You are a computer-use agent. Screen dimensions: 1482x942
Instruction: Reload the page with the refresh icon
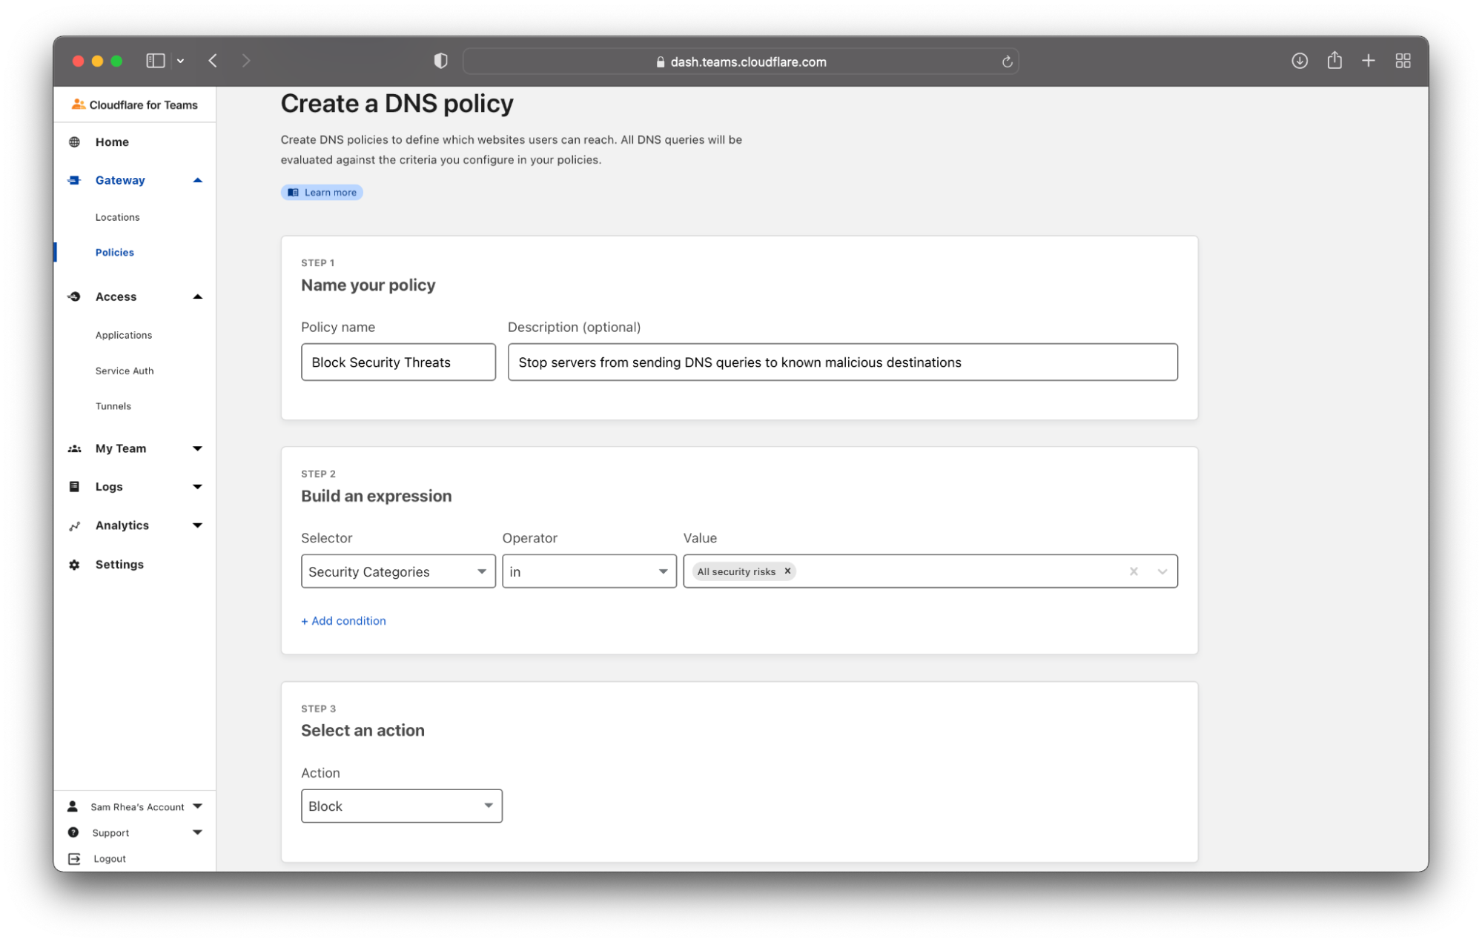click(1007, 62)
